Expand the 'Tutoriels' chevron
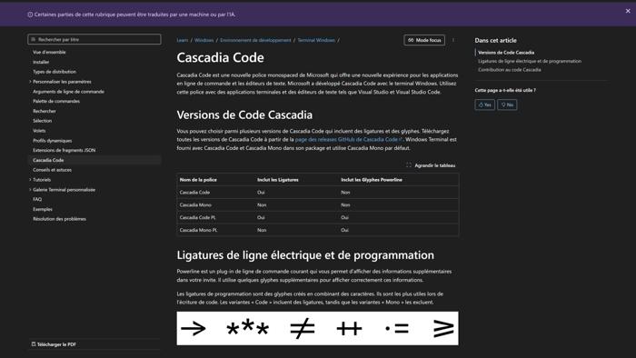Screen dimensions: 636x358 point(30,180)
